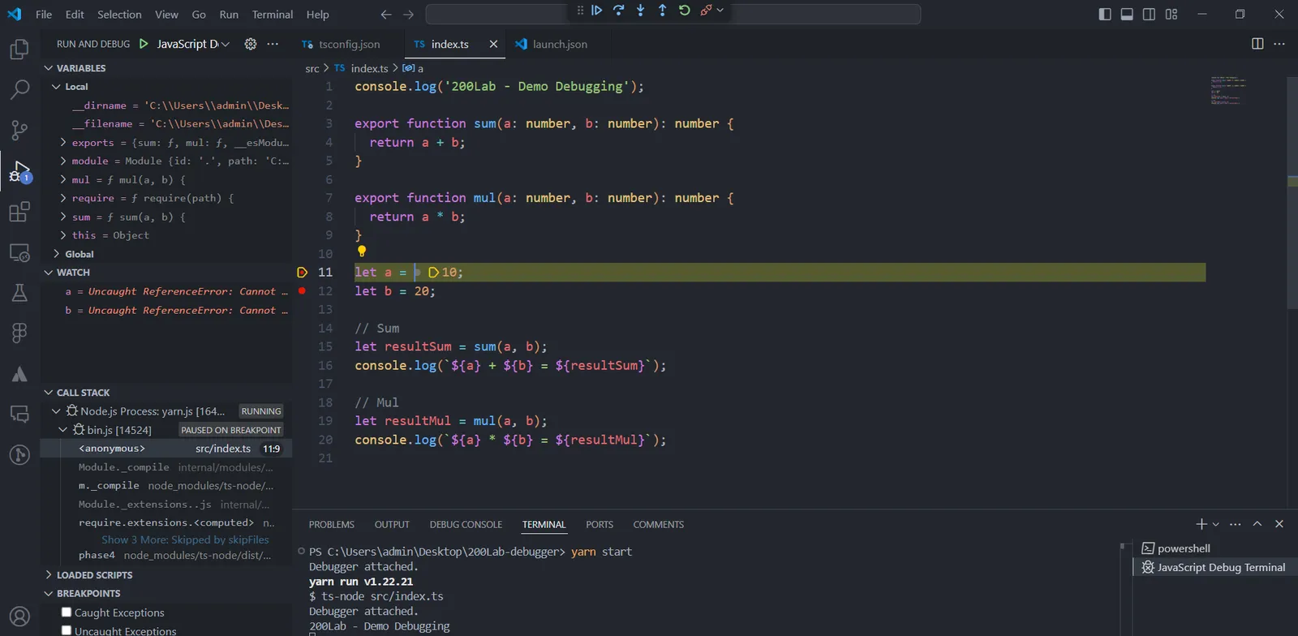This screenshot has width=1298, height=636.
Task: Toggle primary side bar layout icon
Action: tap(1105, 14)
